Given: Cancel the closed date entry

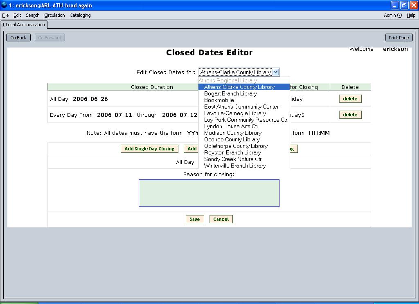Looking at the screenshot, I should click(221, 219).
